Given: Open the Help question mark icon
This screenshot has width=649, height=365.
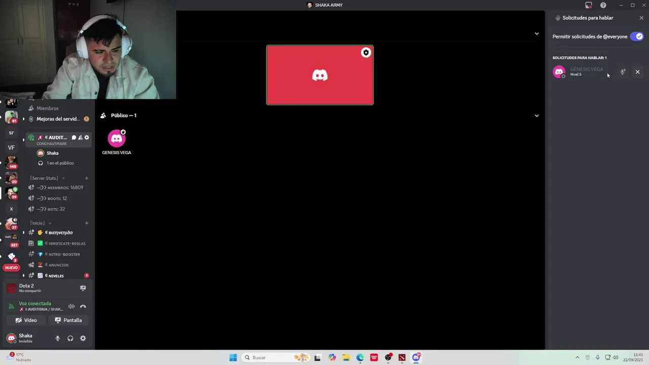Looking at the screenshot, I should pyautogui.click(x=603, y=5).
